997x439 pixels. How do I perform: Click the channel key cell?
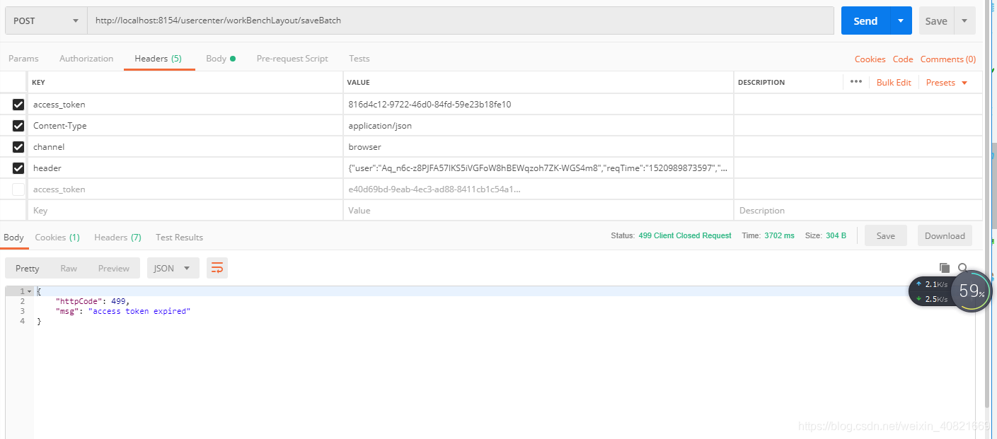[185, 147]
